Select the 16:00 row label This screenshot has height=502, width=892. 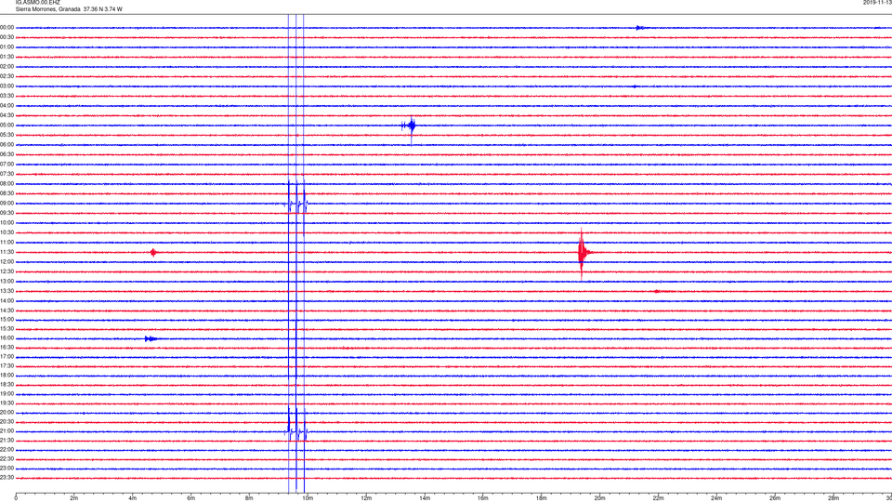click(x=7, y=338)
